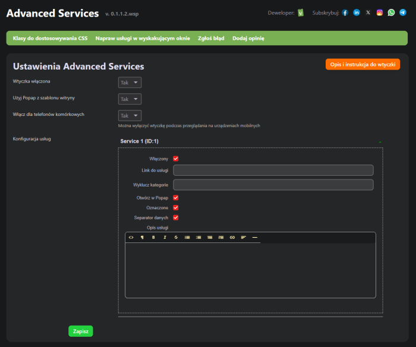Apply italic formatting in editor toolbar
Image resolution: width=416 pixels, height=347 pixels.
165,238
